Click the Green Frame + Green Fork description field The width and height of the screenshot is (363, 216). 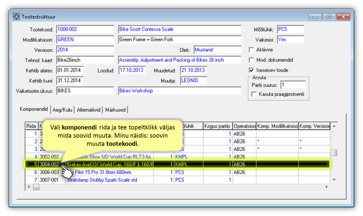pyautogui.click(x=180, y=39)
